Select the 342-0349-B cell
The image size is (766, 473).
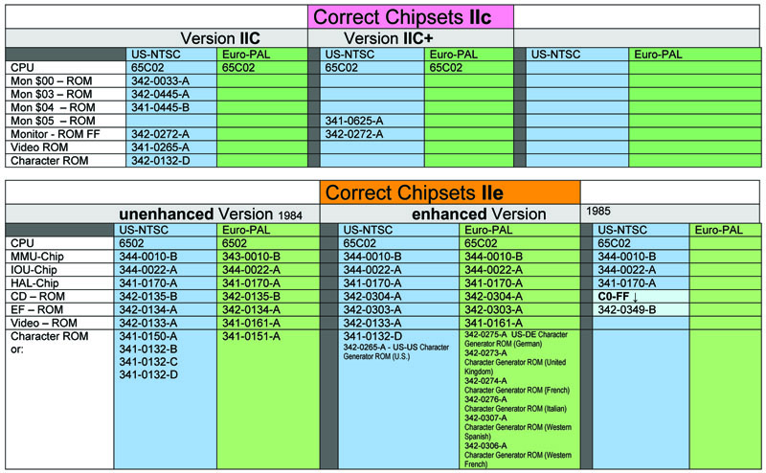[x=626, y=310]
